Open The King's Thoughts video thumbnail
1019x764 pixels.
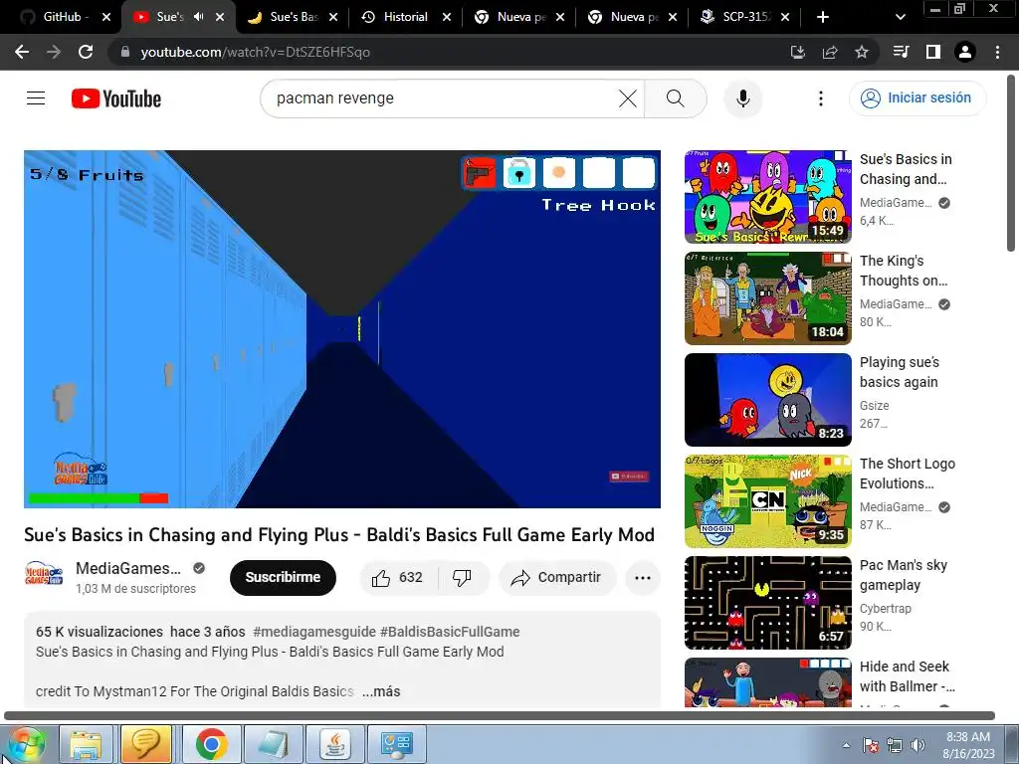[x=768, y=298]
